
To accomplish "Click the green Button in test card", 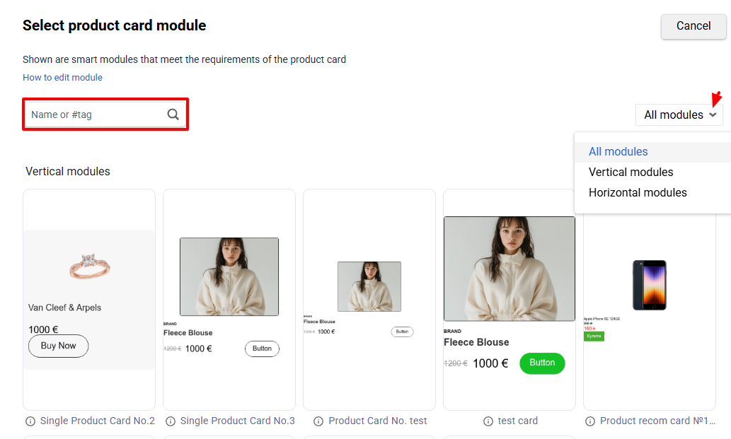I will [542, 363].
